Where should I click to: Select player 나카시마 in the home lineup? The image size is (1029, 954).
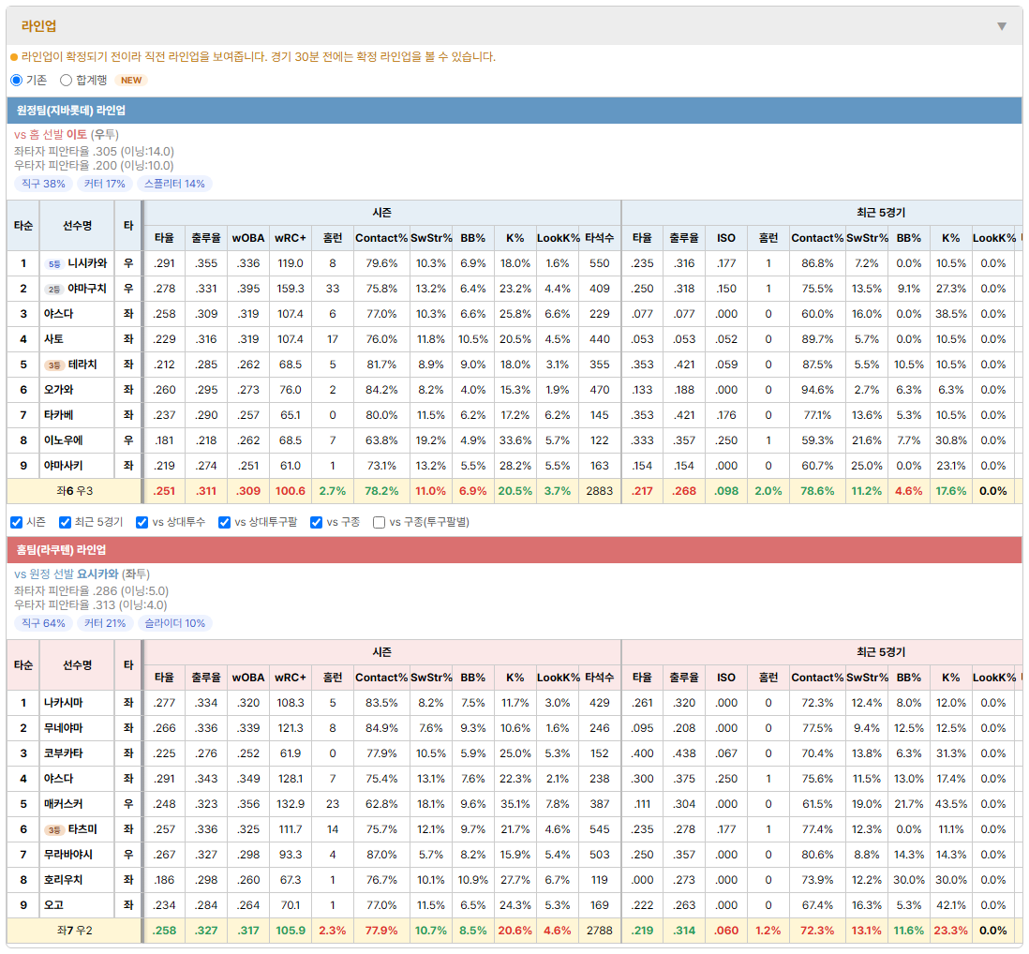(x=63, y=703)
